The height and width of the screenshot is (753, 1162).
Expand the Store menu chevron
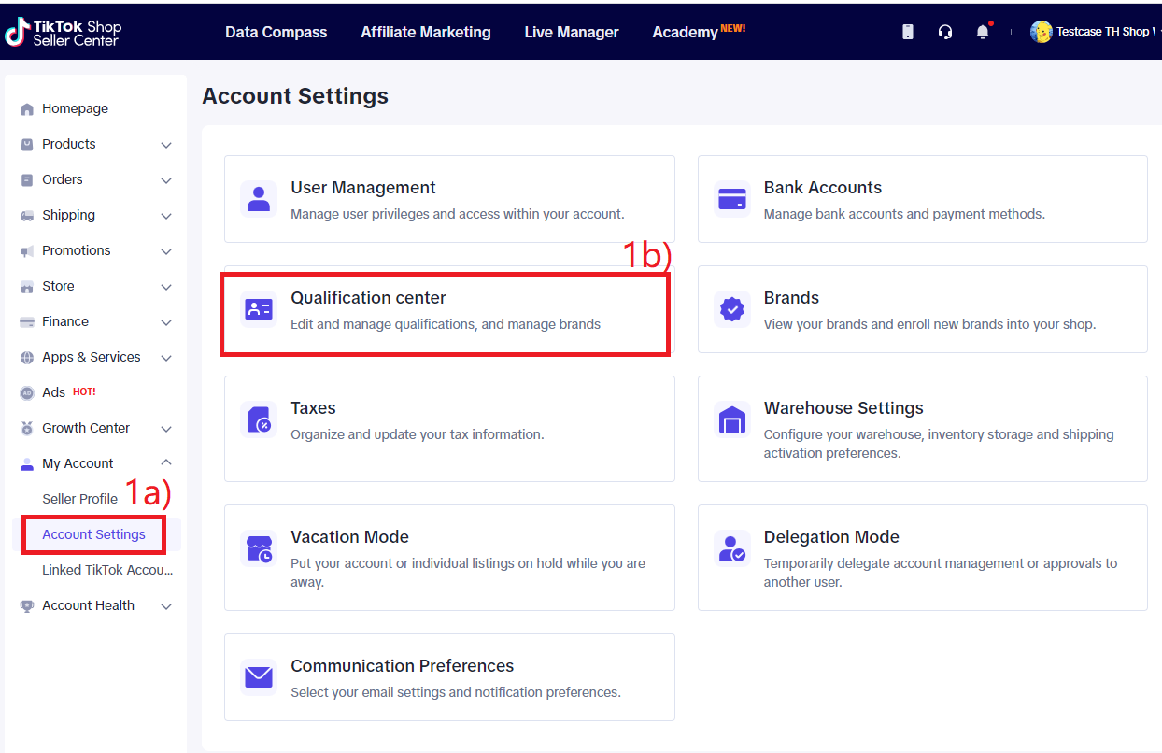pos(166,287)
